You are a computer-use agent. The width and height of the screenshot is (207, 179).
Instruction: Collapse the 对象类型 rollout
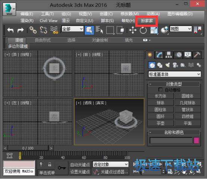point(174,84)
